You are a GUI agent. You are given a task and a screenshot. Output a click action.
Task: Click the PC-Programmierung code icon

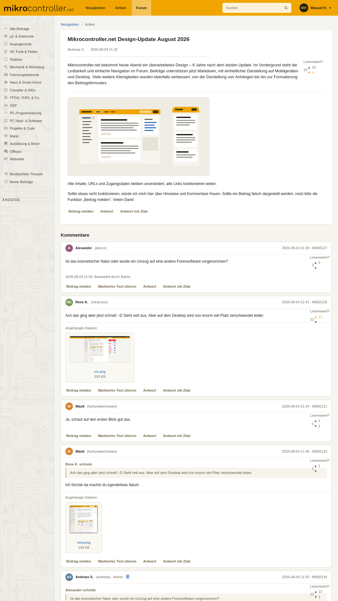click(x=6, y=113)
